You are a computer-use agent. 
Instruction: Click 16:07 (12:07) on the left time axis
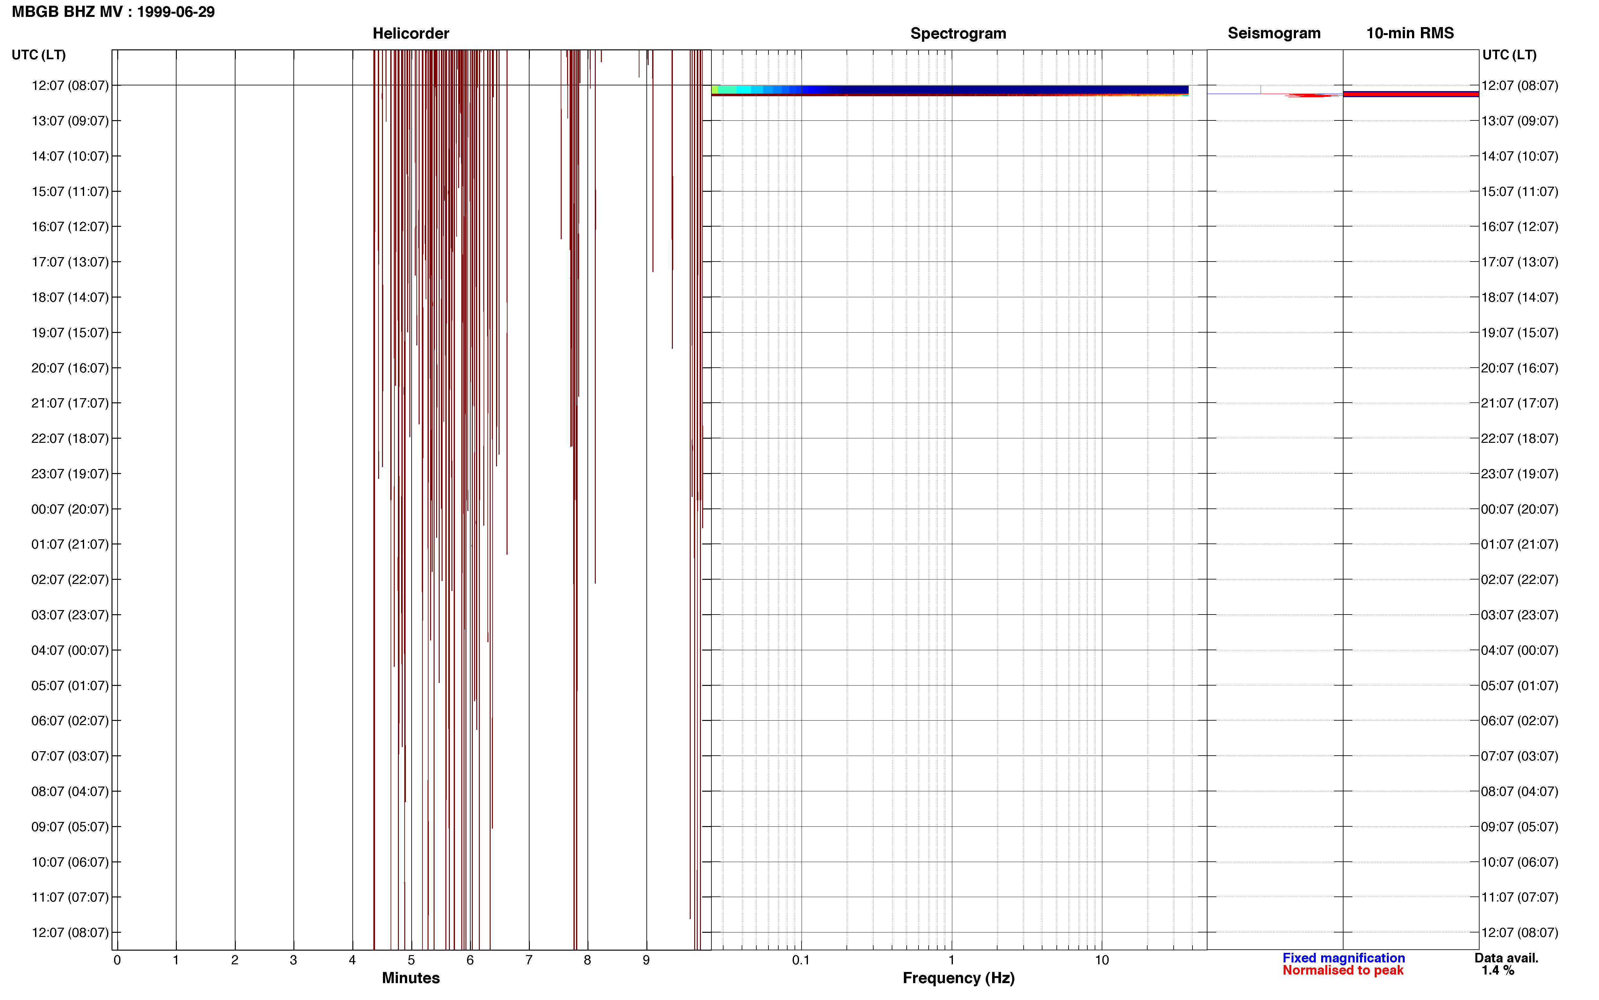pos(70,227)
